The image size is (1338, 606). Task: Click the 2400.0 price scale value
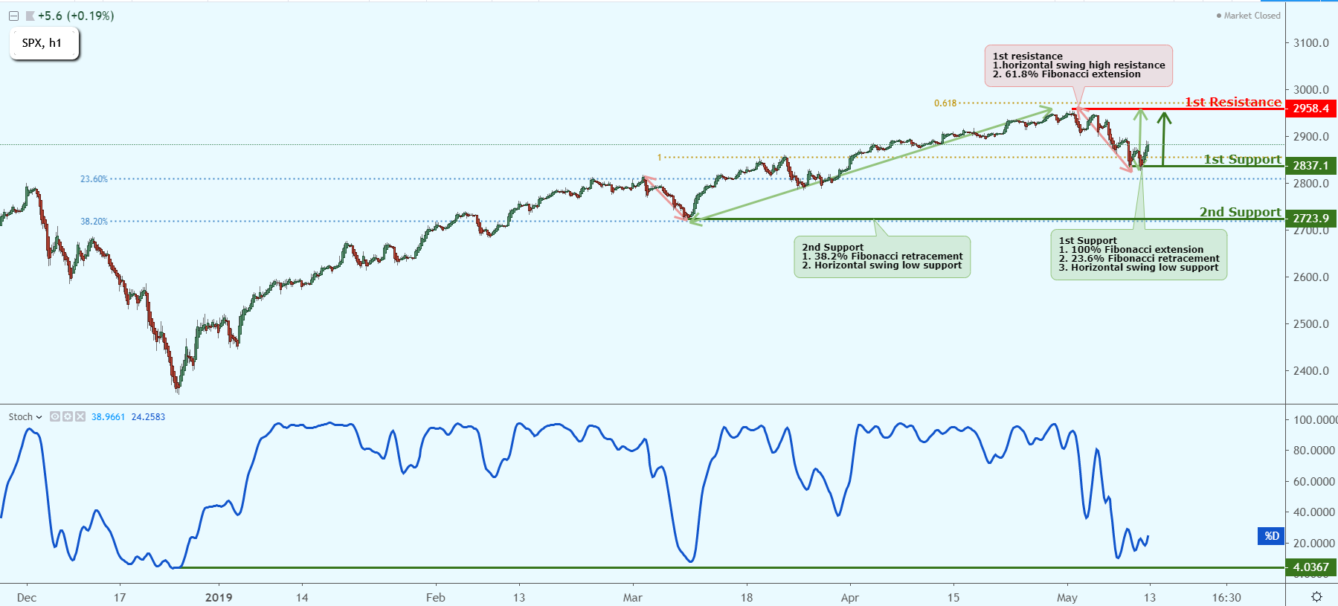click(1311, 371)
